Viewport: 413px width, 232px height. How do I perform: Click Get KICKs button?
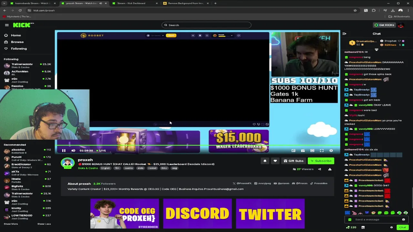click(384, 25)
